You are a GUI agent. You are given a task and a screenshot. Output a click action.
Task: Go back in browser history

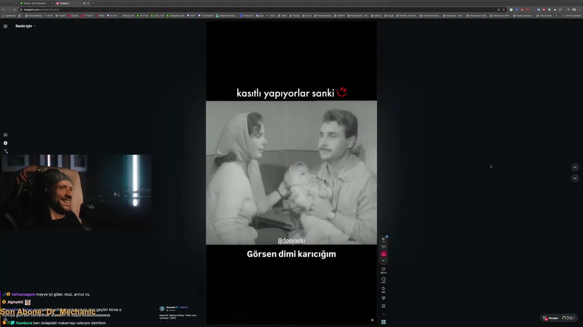click(x=4, y=10)
